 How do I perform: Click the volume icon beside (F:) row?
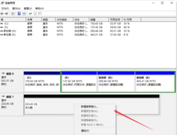point(2,27)
